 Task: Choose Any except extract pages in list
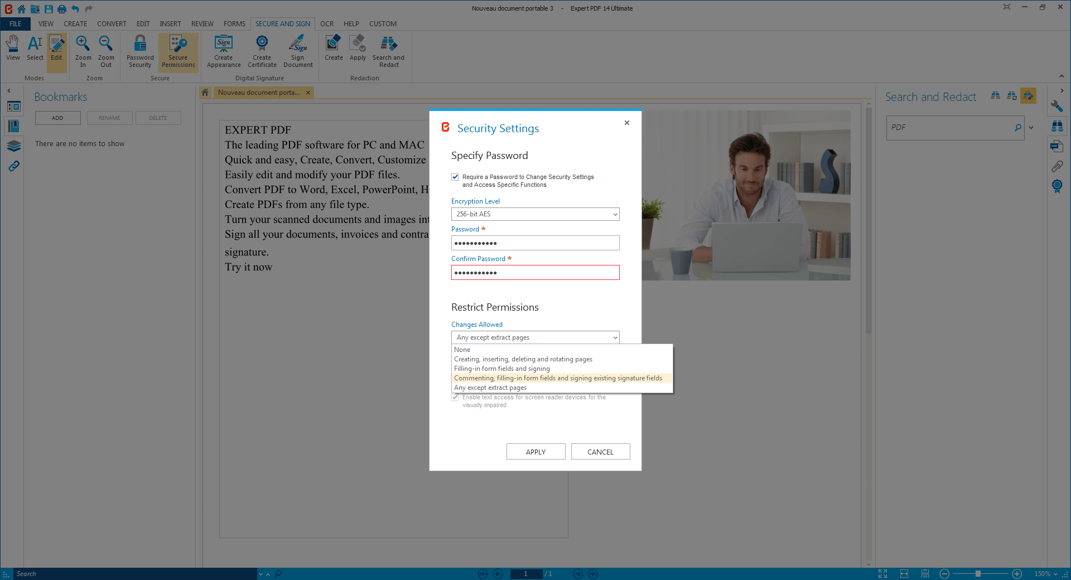(562, 388)
